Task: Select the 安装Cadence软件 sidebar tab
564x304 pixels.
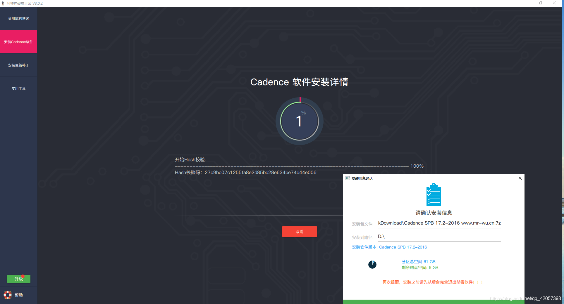Action: click(18, 42)
